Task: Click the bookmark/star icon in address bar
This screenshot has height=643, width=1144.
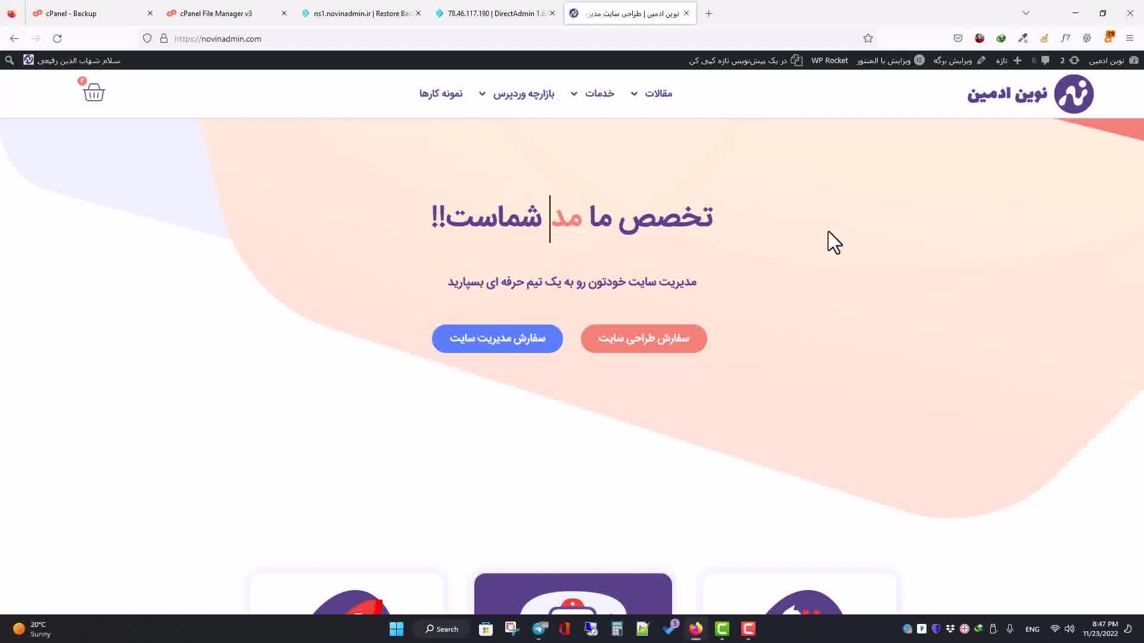Action: click(x=868, y=38)
